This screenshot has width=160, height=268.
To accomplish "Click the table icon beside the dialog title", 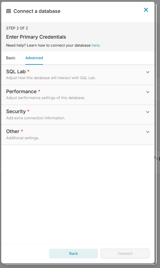I will 9,11.
